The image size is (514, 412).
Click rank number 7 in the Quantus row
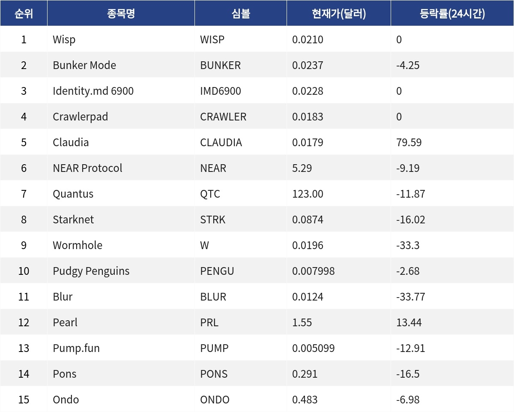click(24, 194)
